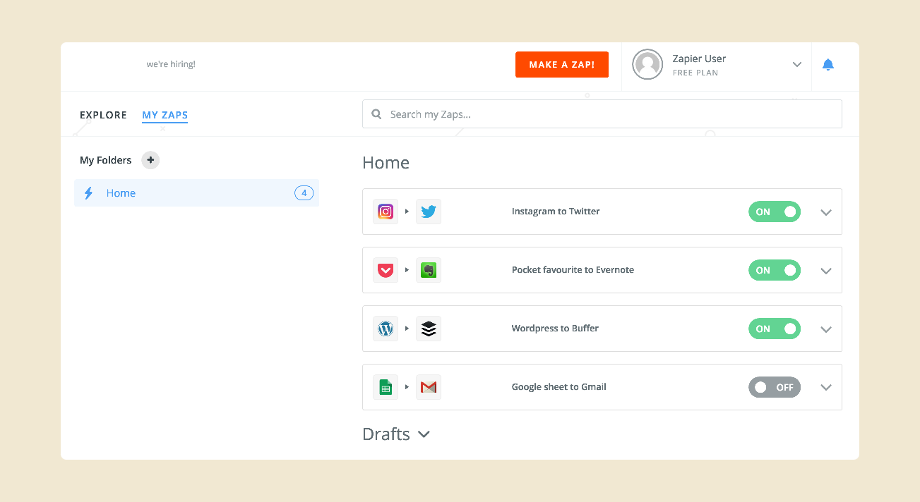Expand options for Wordpress to Buffer zap
Image resolution: width=920 pixels, height=502 pixels.
coord(826,329)
